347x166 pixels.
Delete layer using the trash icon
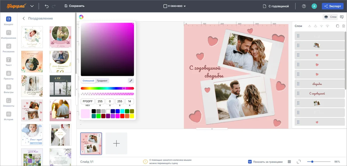click(x=344, y=26)
